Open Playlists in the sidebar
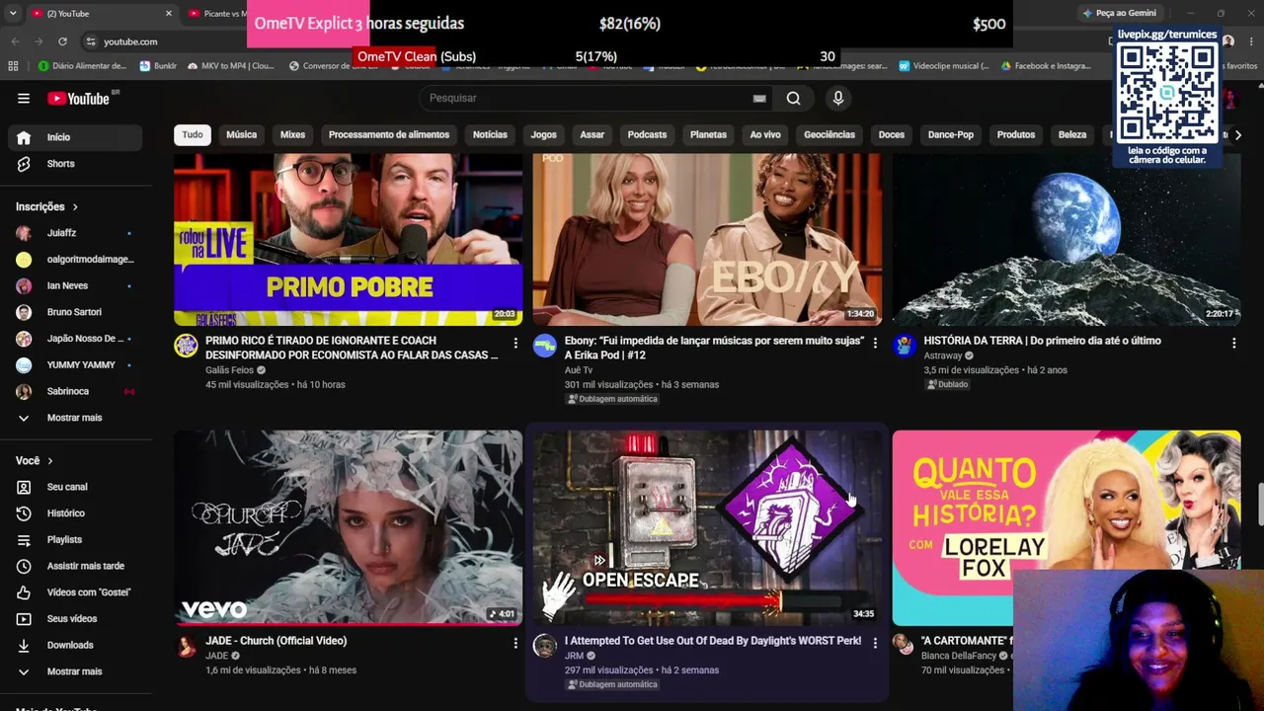1264x711 pixels. pyautogui.click(x=76, y=540)
